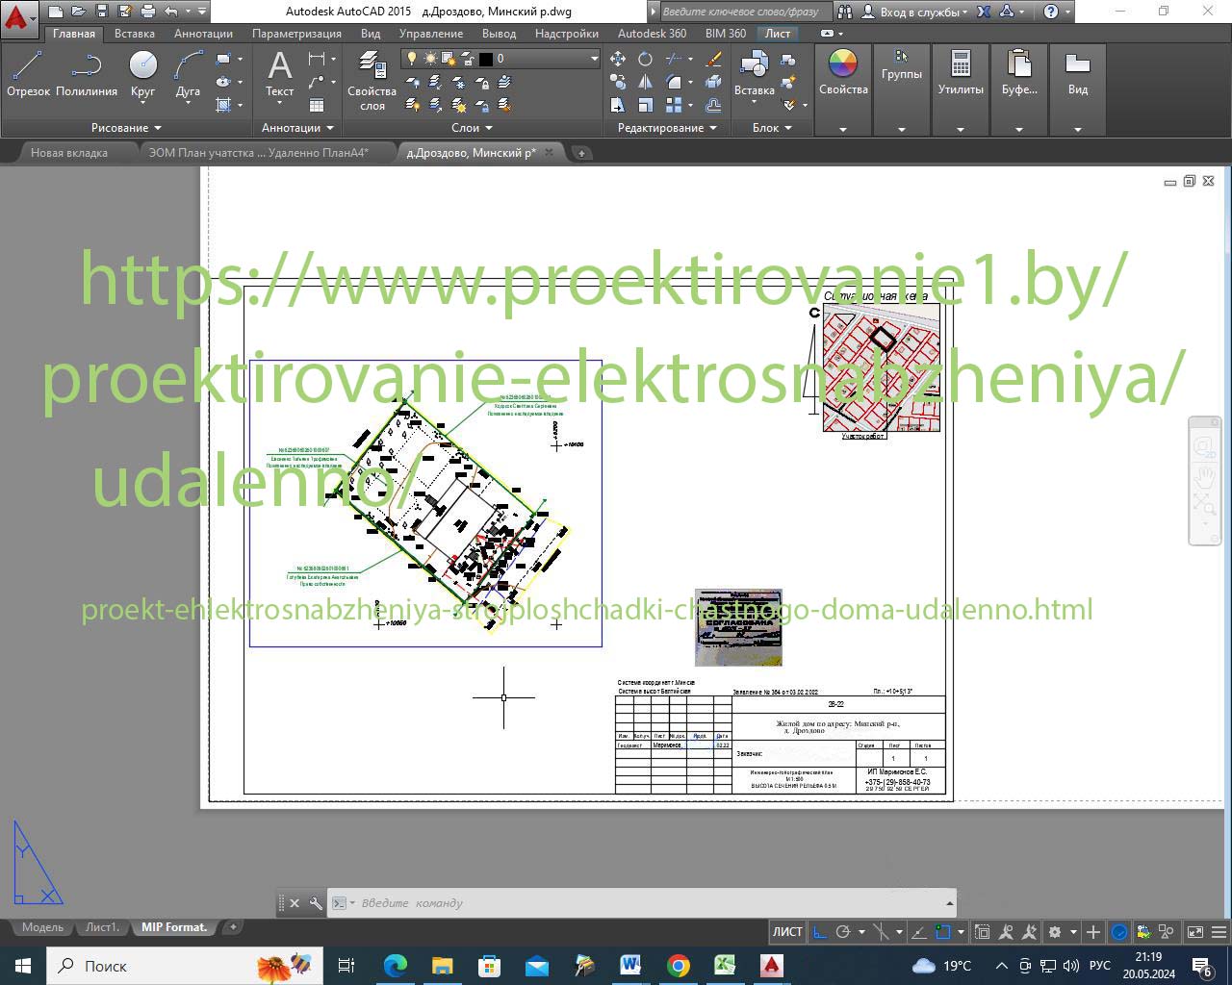Open Google Chrome from the taskbar
Screen dimensions: 1232x985
[x=678, y=966]
